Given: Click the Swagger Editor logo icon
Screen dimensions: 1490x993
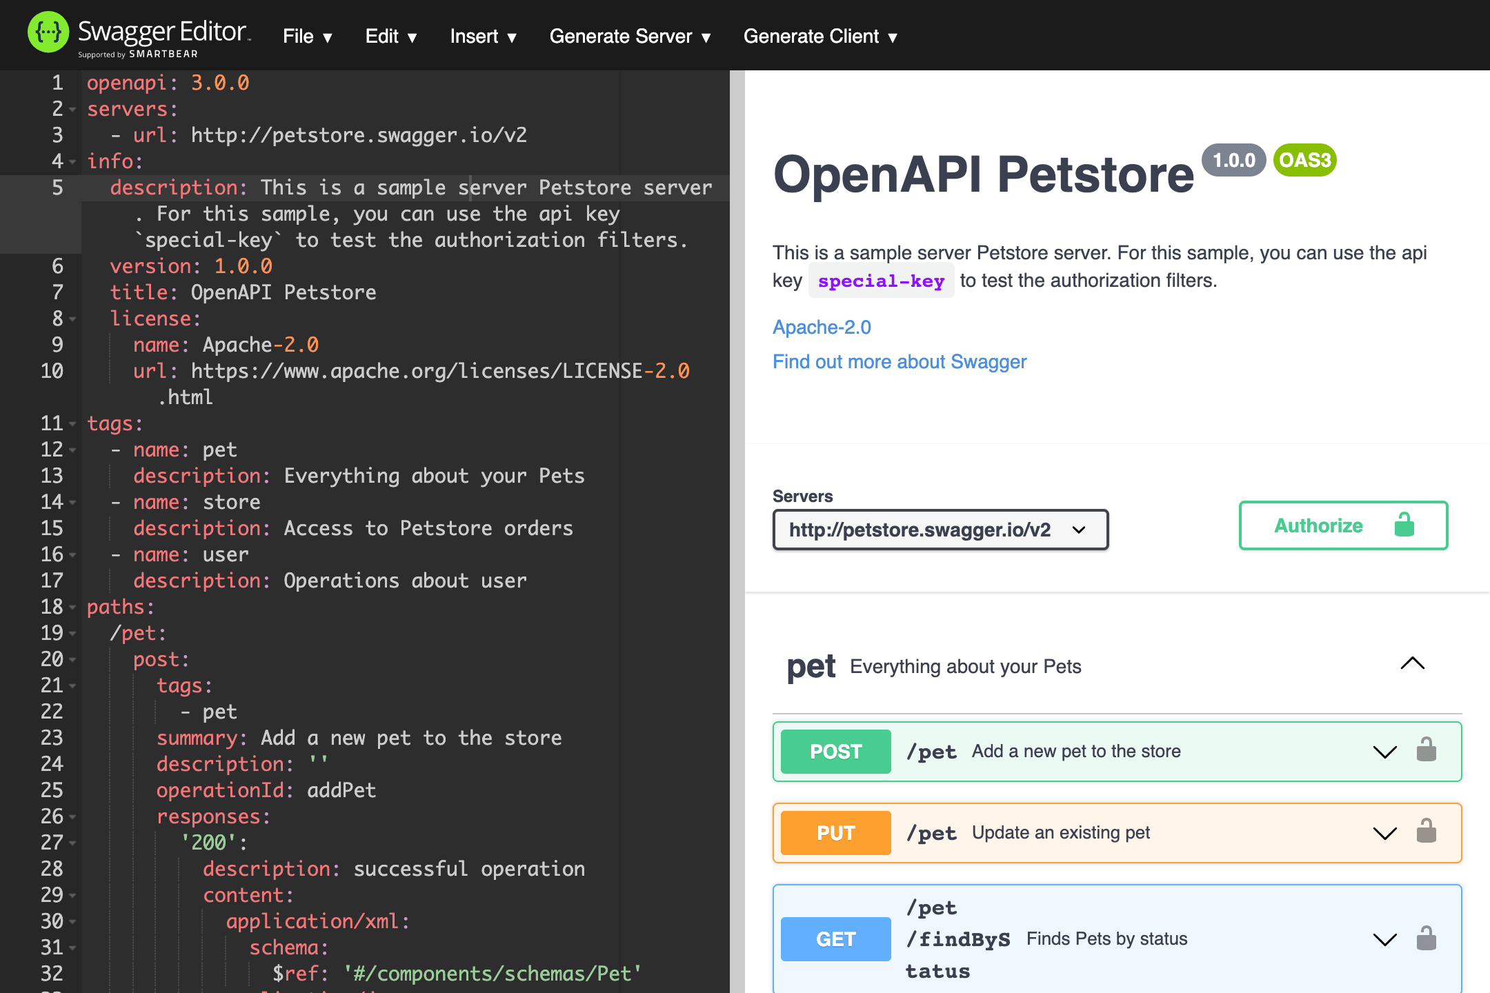Looking at the screenshot, I should click(x=48, y=32).
